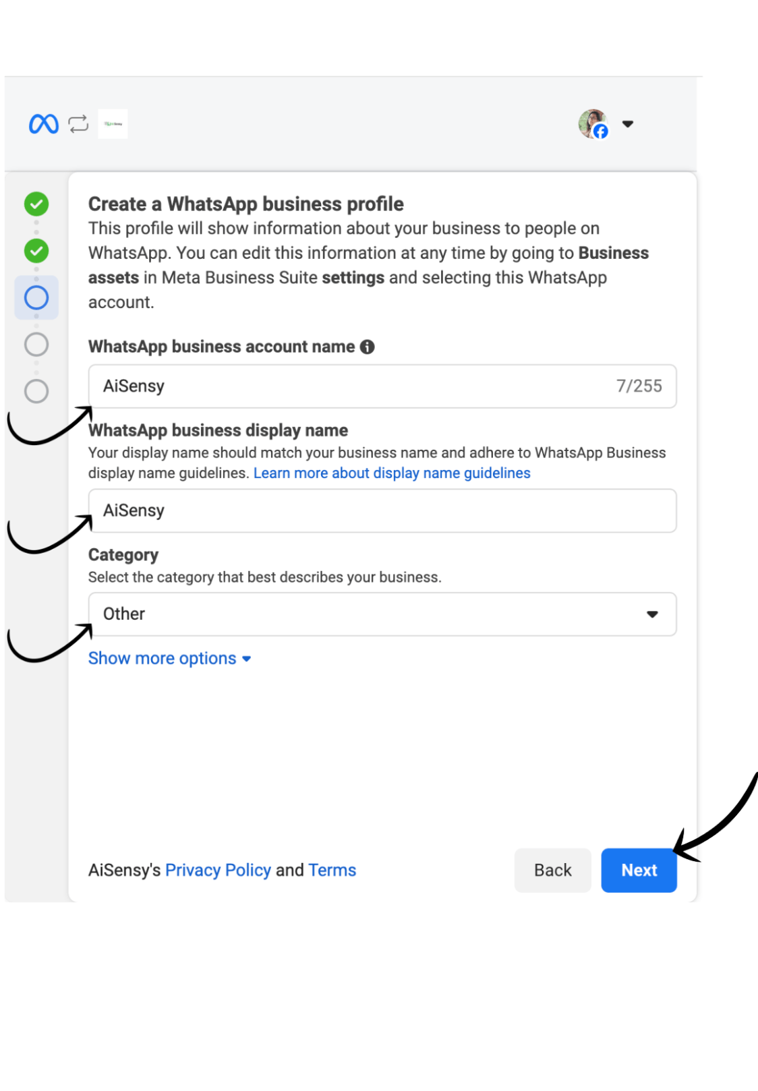This screenshot has width=758, height=1091.
Task: Click the WhatsApp business account name field
Action: pyautogui.click(x=382, y=386)
